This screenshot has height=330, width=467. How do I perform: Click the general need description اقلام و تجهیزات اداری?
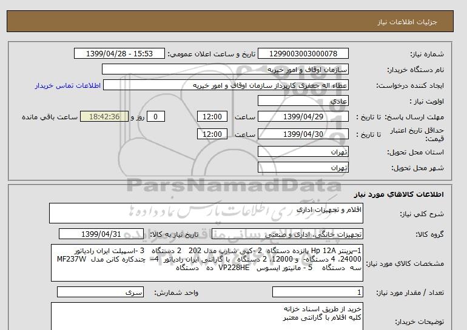206,214
